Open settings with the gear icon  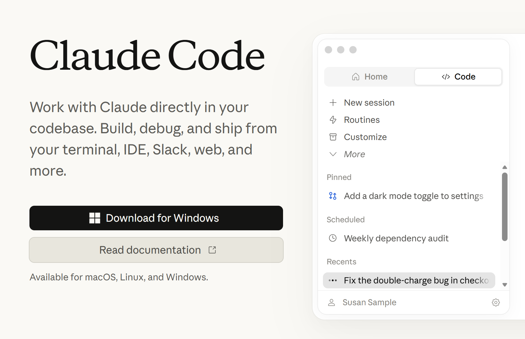tap(496, 302)
